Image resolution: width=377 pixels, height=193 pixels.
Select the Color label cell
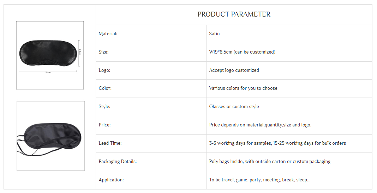tap(105, 88)
